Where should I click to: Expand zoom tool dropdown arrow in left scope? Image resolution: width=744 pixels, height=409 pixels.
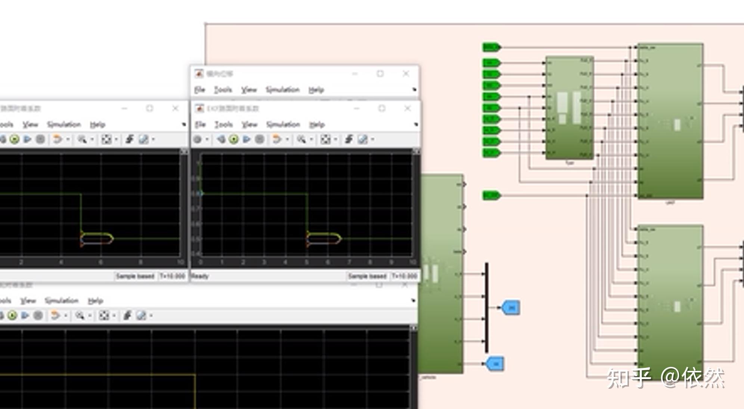[x=92, y=139]
